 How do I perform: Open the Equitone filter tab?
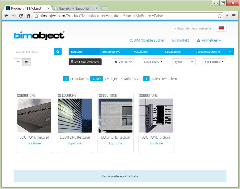click(84, 52)
